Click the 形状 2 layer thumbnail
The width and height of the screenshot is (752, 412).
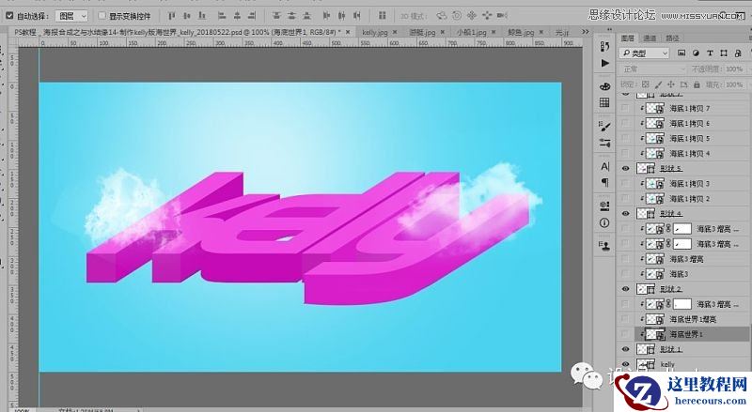(646, 289)
